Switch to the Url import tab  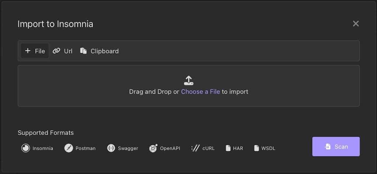tap(63, 51)
